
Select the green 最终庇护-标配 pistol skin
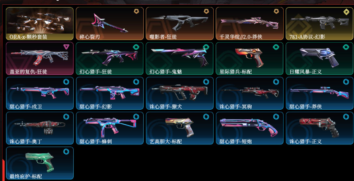[40, 163]
